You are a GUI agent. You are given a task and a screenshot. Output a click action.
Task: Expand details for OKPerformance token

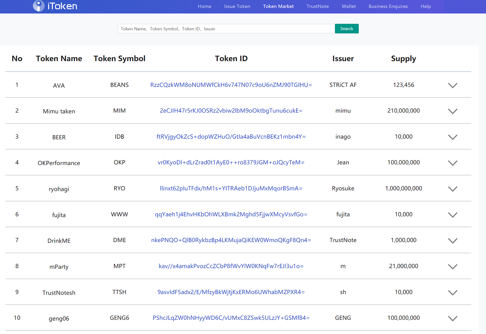click(453, 163)
